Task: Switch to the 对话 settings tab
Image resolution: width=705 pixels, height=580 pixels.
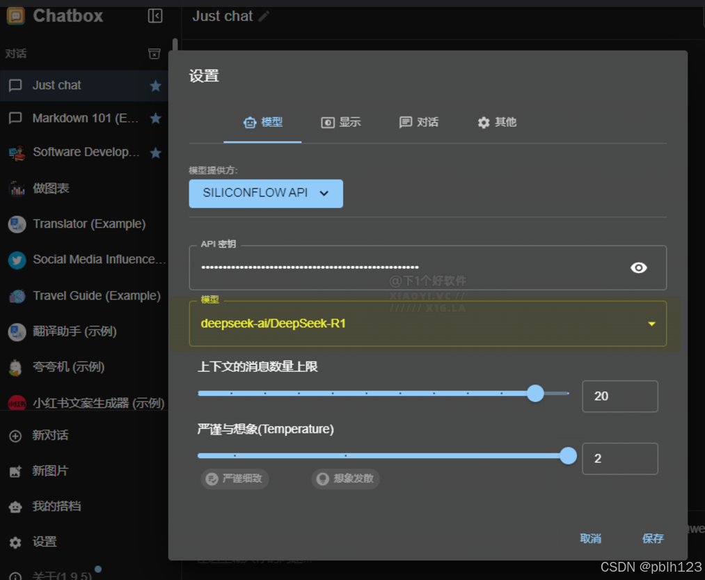Action: 418,123
